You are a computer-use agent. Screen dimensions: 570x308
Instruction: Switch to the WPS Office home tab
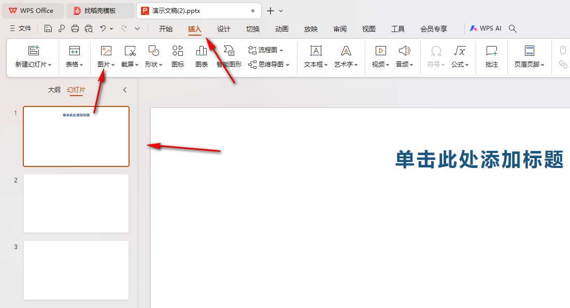click(33, 11)
